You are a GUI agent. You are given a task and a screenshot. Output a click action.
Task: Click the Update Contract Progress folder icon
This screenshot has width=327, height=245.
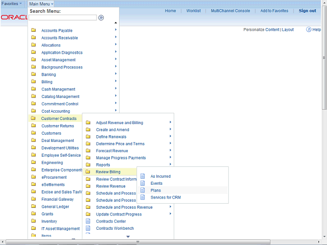[x=88, y=214]
